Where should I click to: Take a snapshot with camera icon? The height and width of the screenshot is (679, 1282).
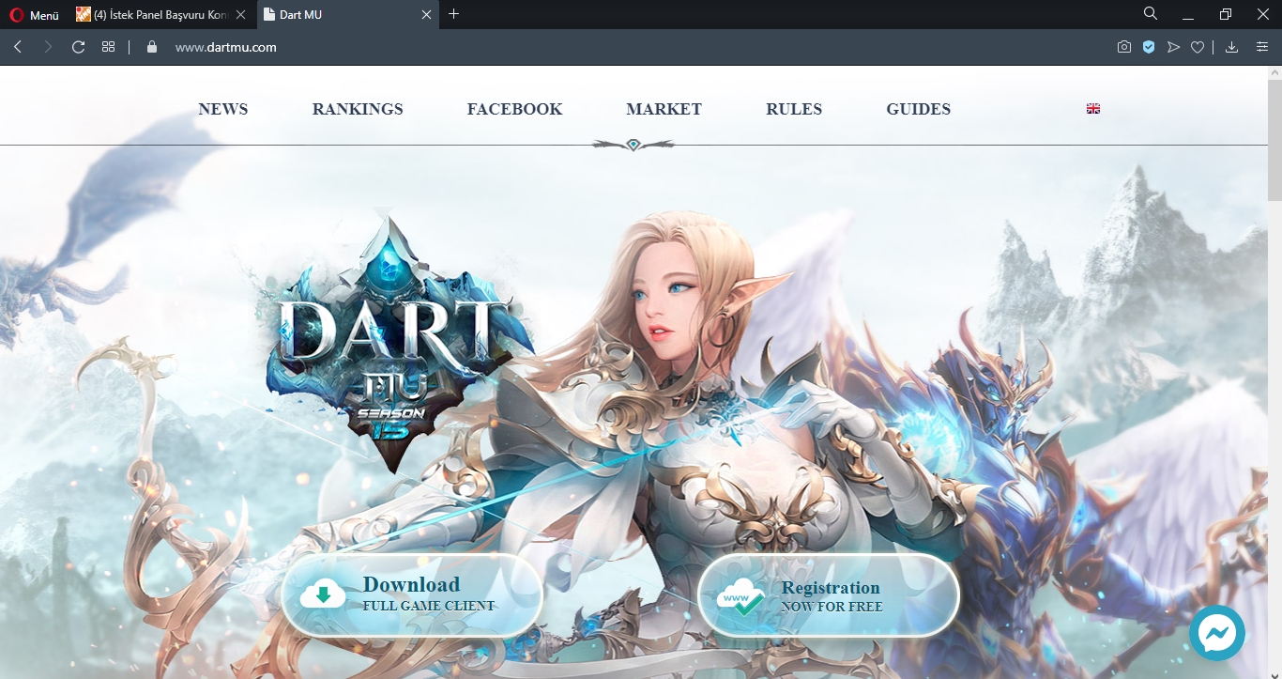pyautogui.click(x=1124, y=47)
